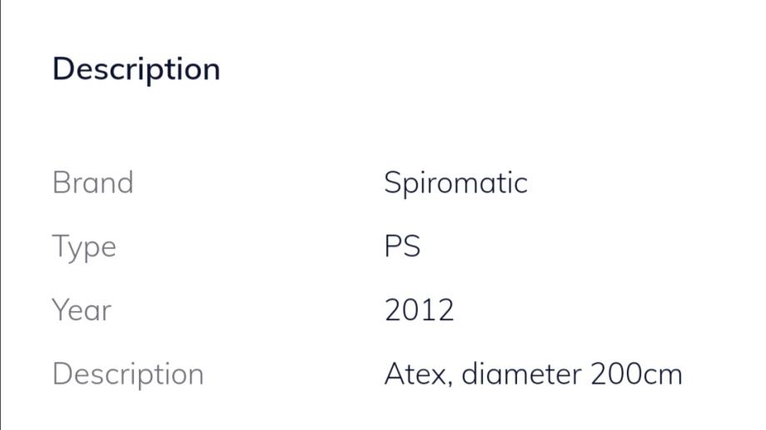
Task: Select the 2012 year value
Action: (419, 310)
